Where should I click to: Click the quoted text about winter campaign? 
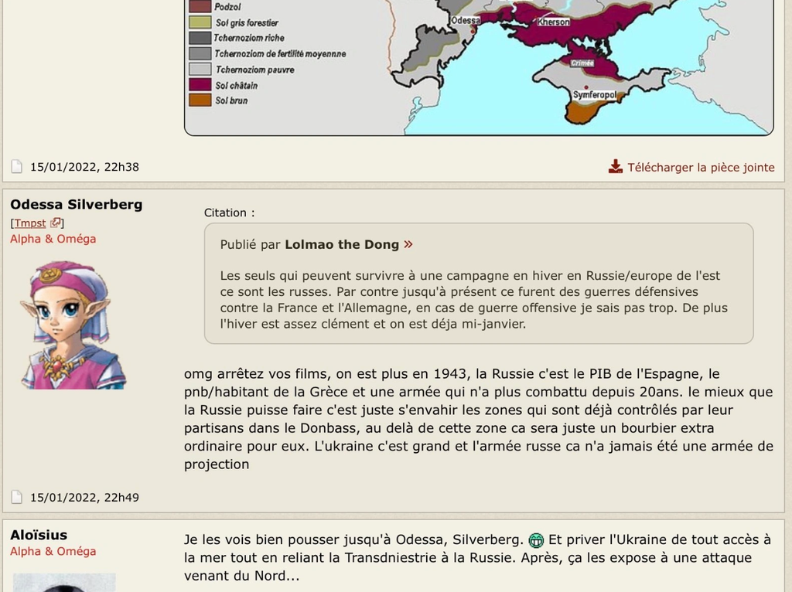pyautogui.click(x=474, y=300)
